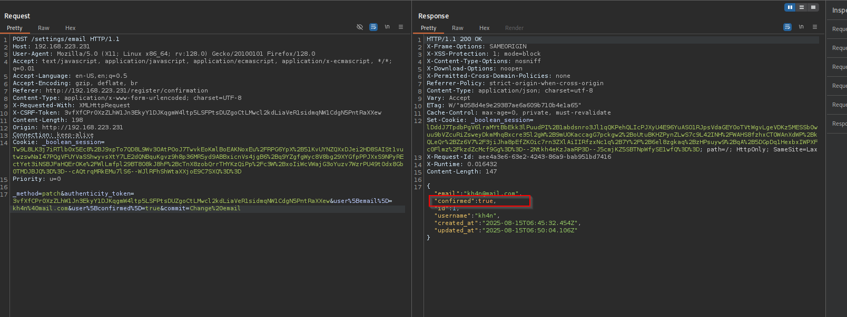Viewport: 847px width, 317px height.
Task: Click the Connection: keep-alive line
Action: (53, 135)
